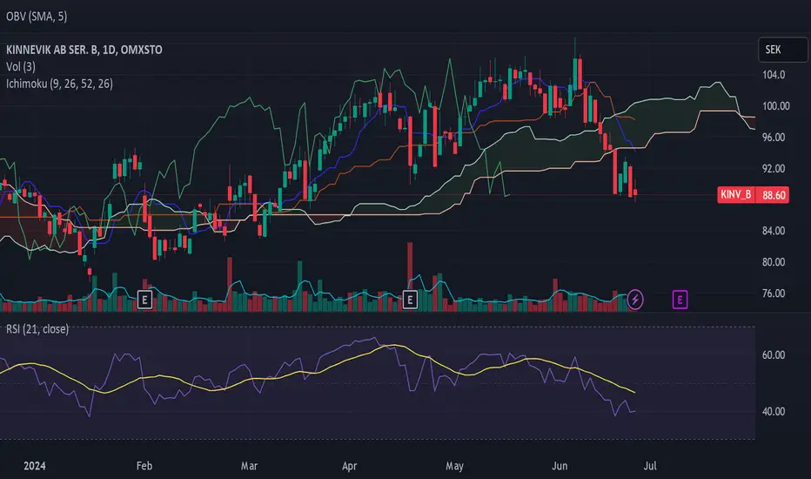Click the 100.00 price axis label

(x=776, y=106)
